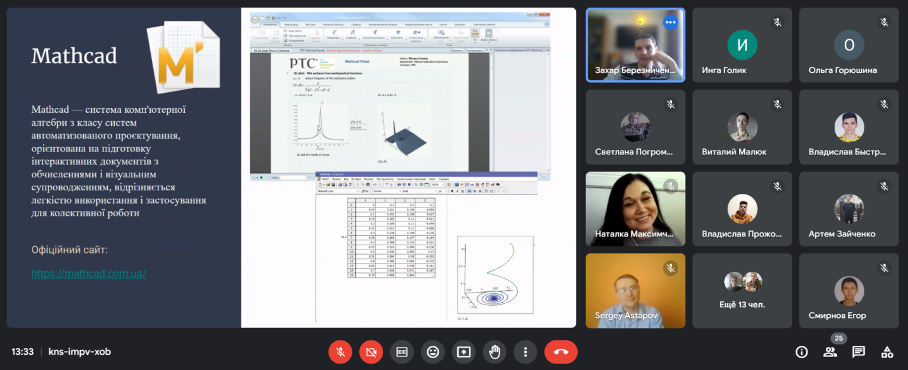Raise your hand in the meeting
The width and height of the screenshot is (908, 370).
click(494, 352)
